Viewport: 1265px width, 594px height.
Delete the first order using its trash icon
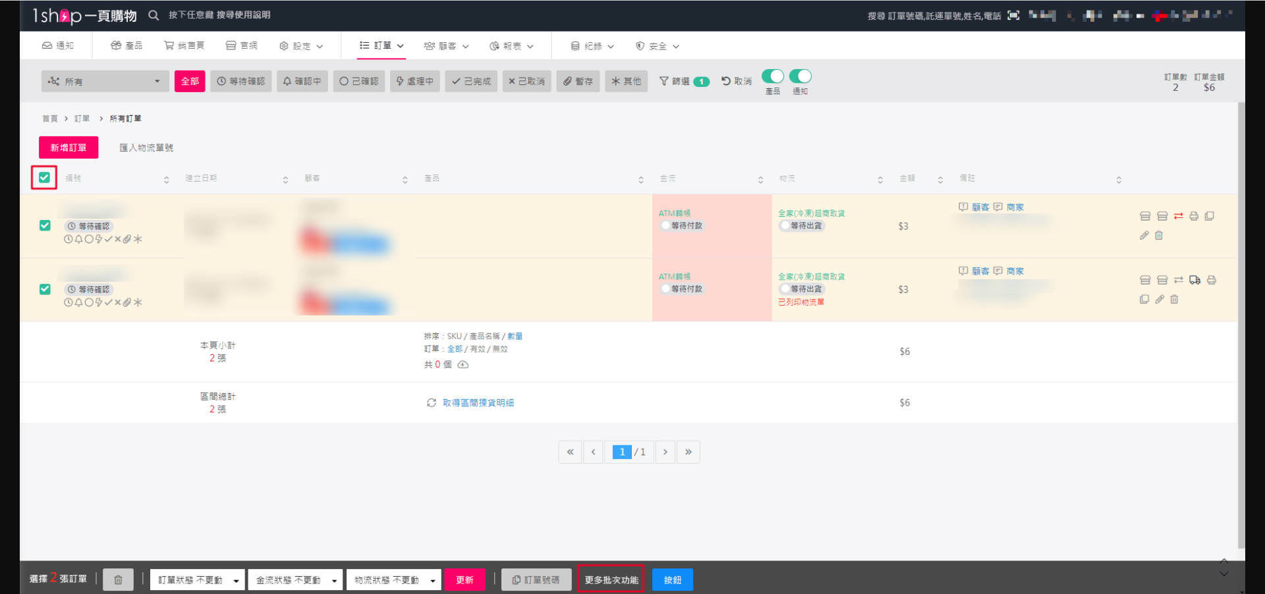[x=1159, y=235]
